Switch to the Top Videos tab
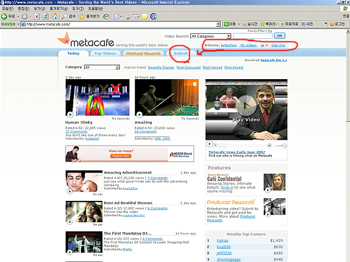350x262 pixels. click(105, 53)
